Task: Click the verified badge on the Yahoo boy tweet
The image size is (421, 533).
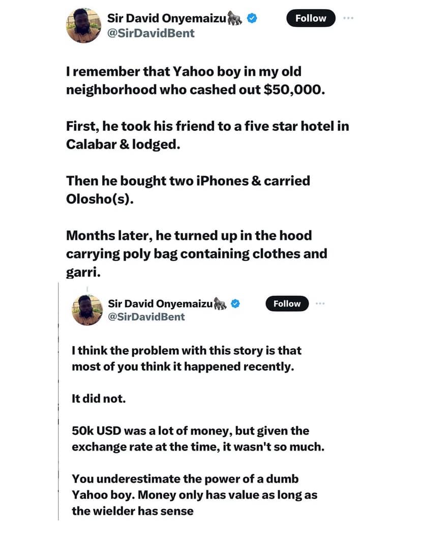Action: (x=252, y=18)
